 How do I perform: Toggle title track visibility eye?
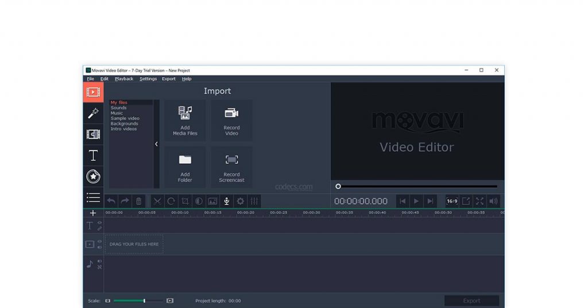click(x=100, y=223)
